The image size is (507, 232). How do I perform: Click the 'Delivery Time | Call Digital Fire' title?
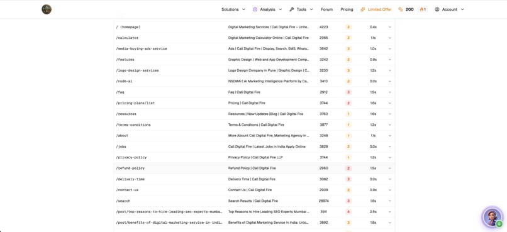pos(252,179)
